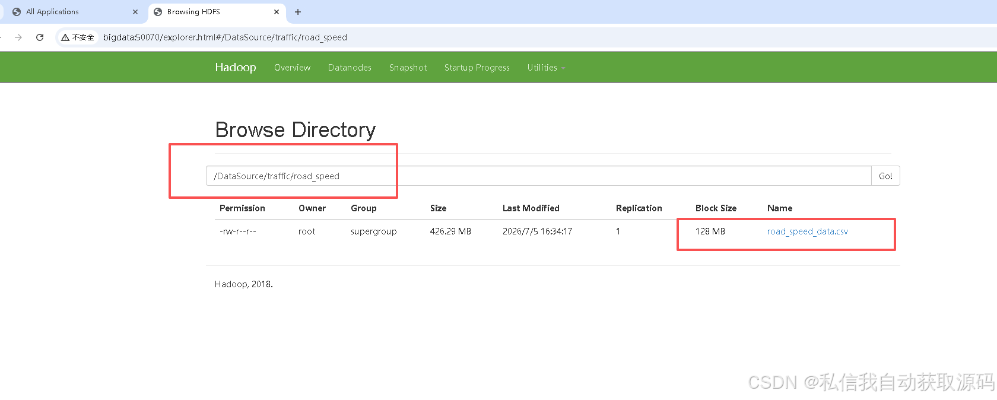Open road_speed_data.csv file link
Image resolution: width=997 pixels, height=400 pixels.
[x=807, y=231]
